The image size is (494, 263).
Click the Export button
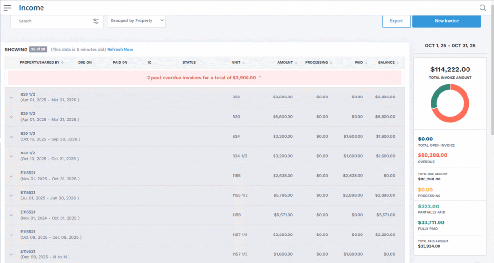396,21
